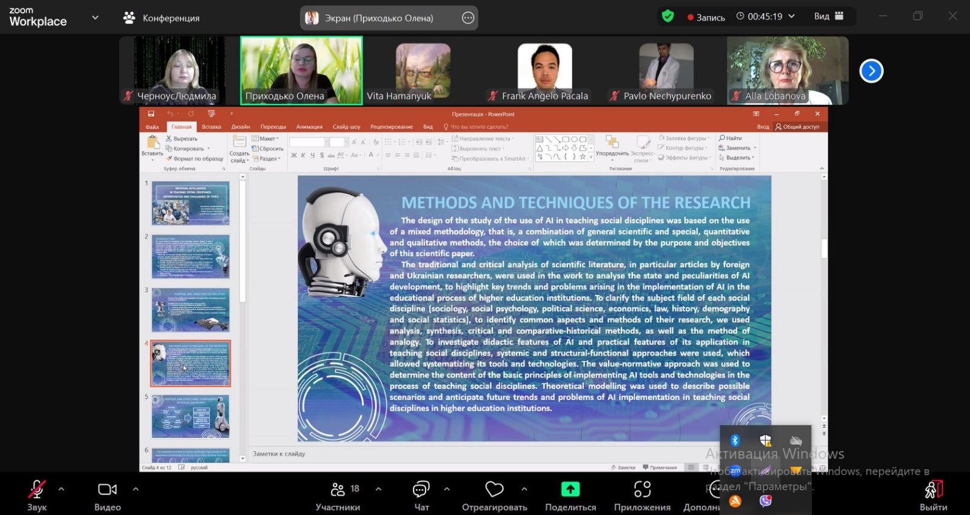
Task: Click the Конференция meeting label
Action: click(171, 18)
